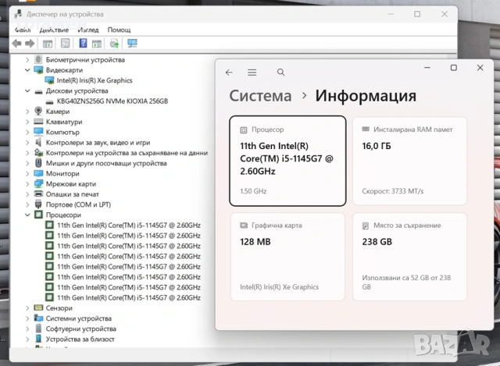Go back using the Settings back arrow

tap(229, 73)
